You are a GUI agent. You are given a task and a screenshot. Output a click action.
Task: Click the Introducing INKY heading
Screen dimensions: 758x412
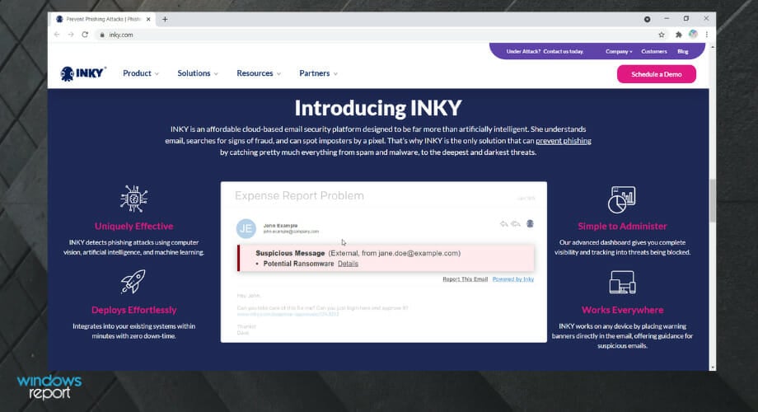(x=378, y=108)
